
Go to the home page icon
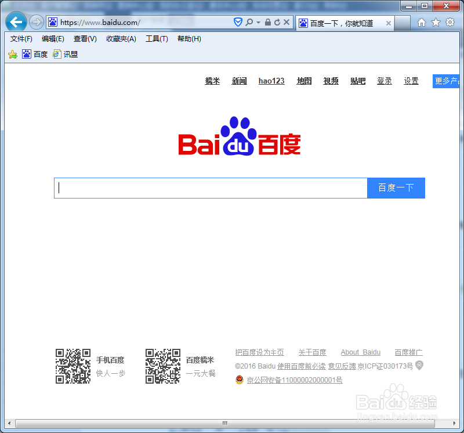click(422, 22)
